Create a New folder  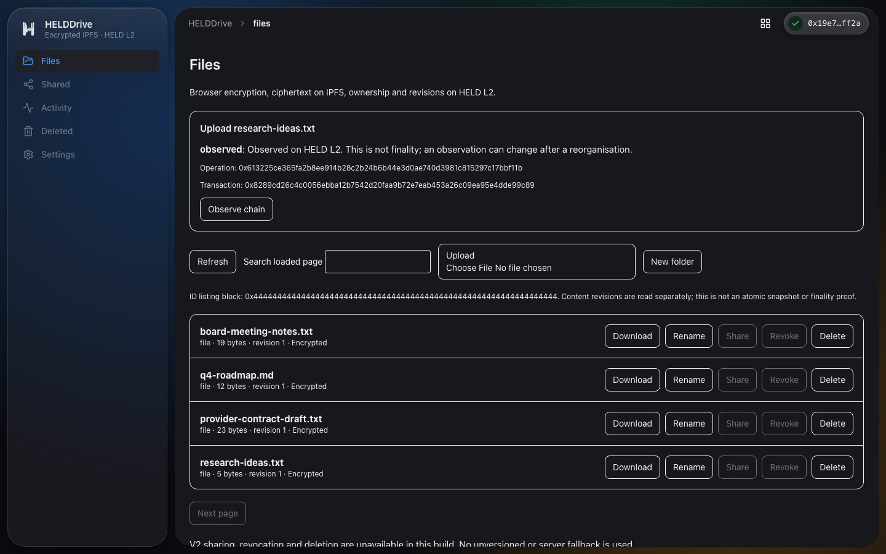coord(672,262)
